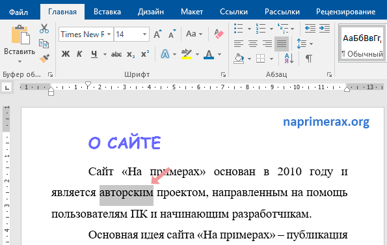The image size is (387, 245).
Task: Expand shading color dropdown arrow
Action: (x=249, y=59)
